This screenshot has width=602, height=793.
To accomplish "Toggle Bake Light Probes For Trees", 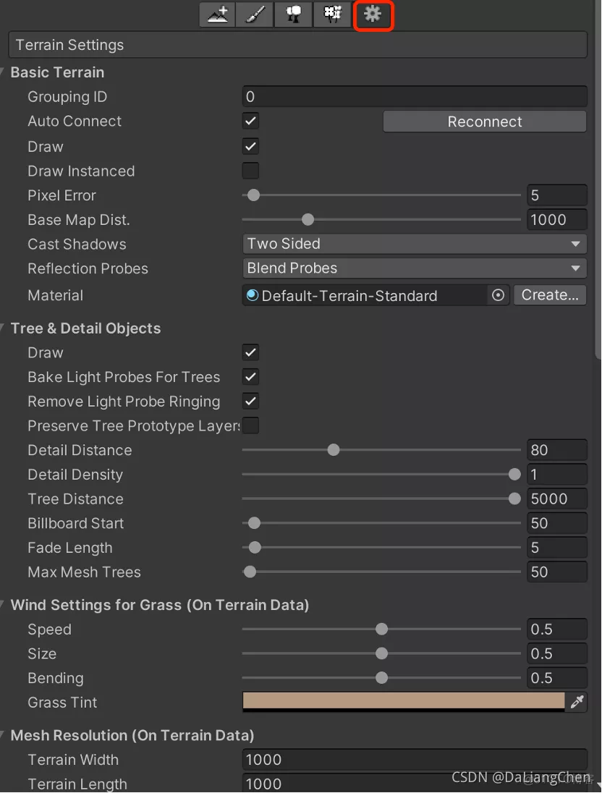I will coord(250,377).
